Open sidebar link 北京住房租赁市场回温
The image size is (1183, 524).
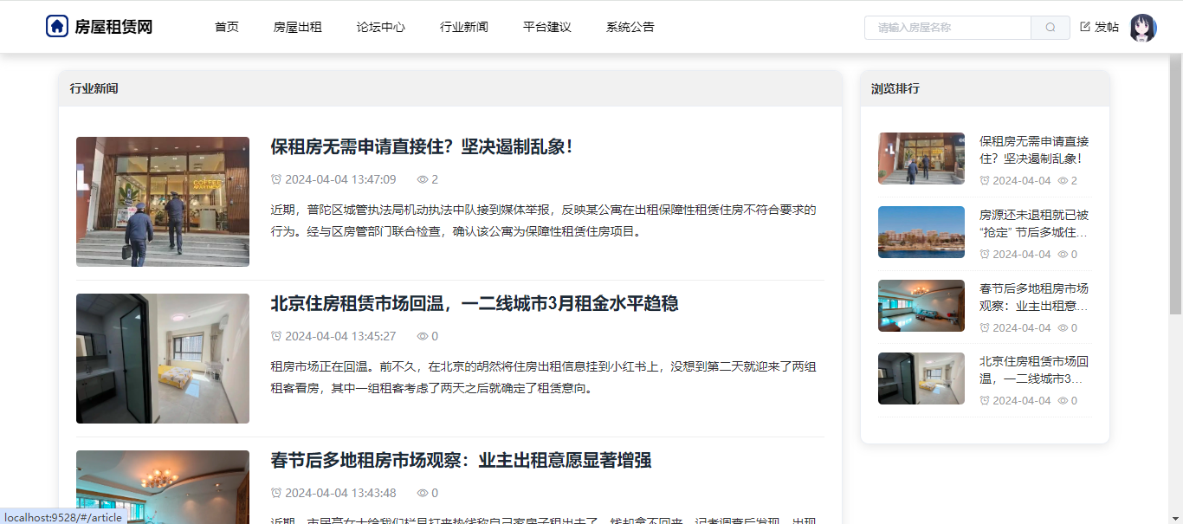point(1034,370)
